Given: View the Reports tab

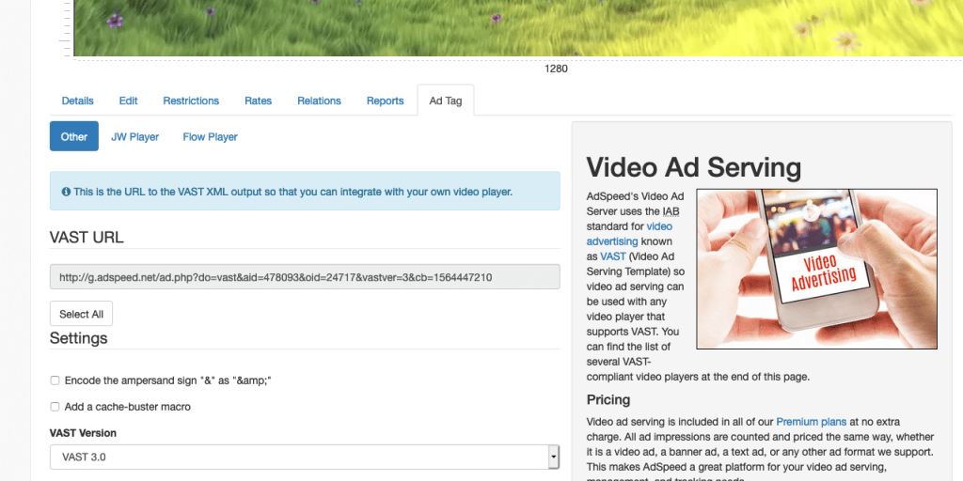Looking at the screenshot, I should [x=385, y=101].
